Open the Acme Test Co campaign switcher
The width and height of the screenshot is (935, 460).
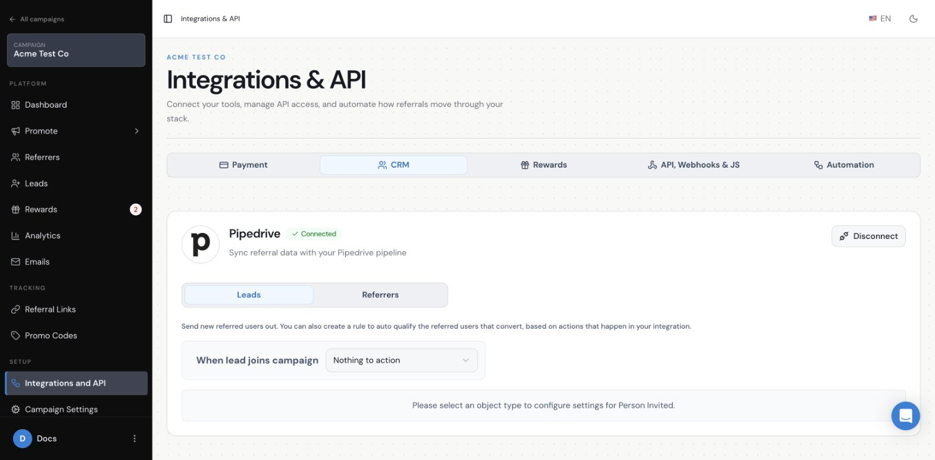[x=76, y=50]
